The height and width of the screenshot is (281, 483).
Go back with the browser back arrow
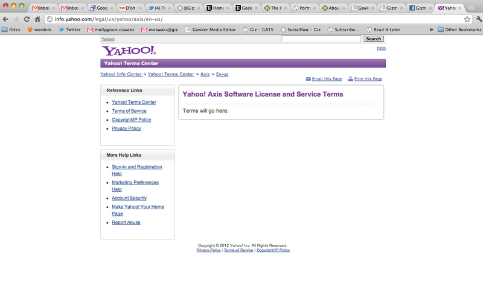5,19
